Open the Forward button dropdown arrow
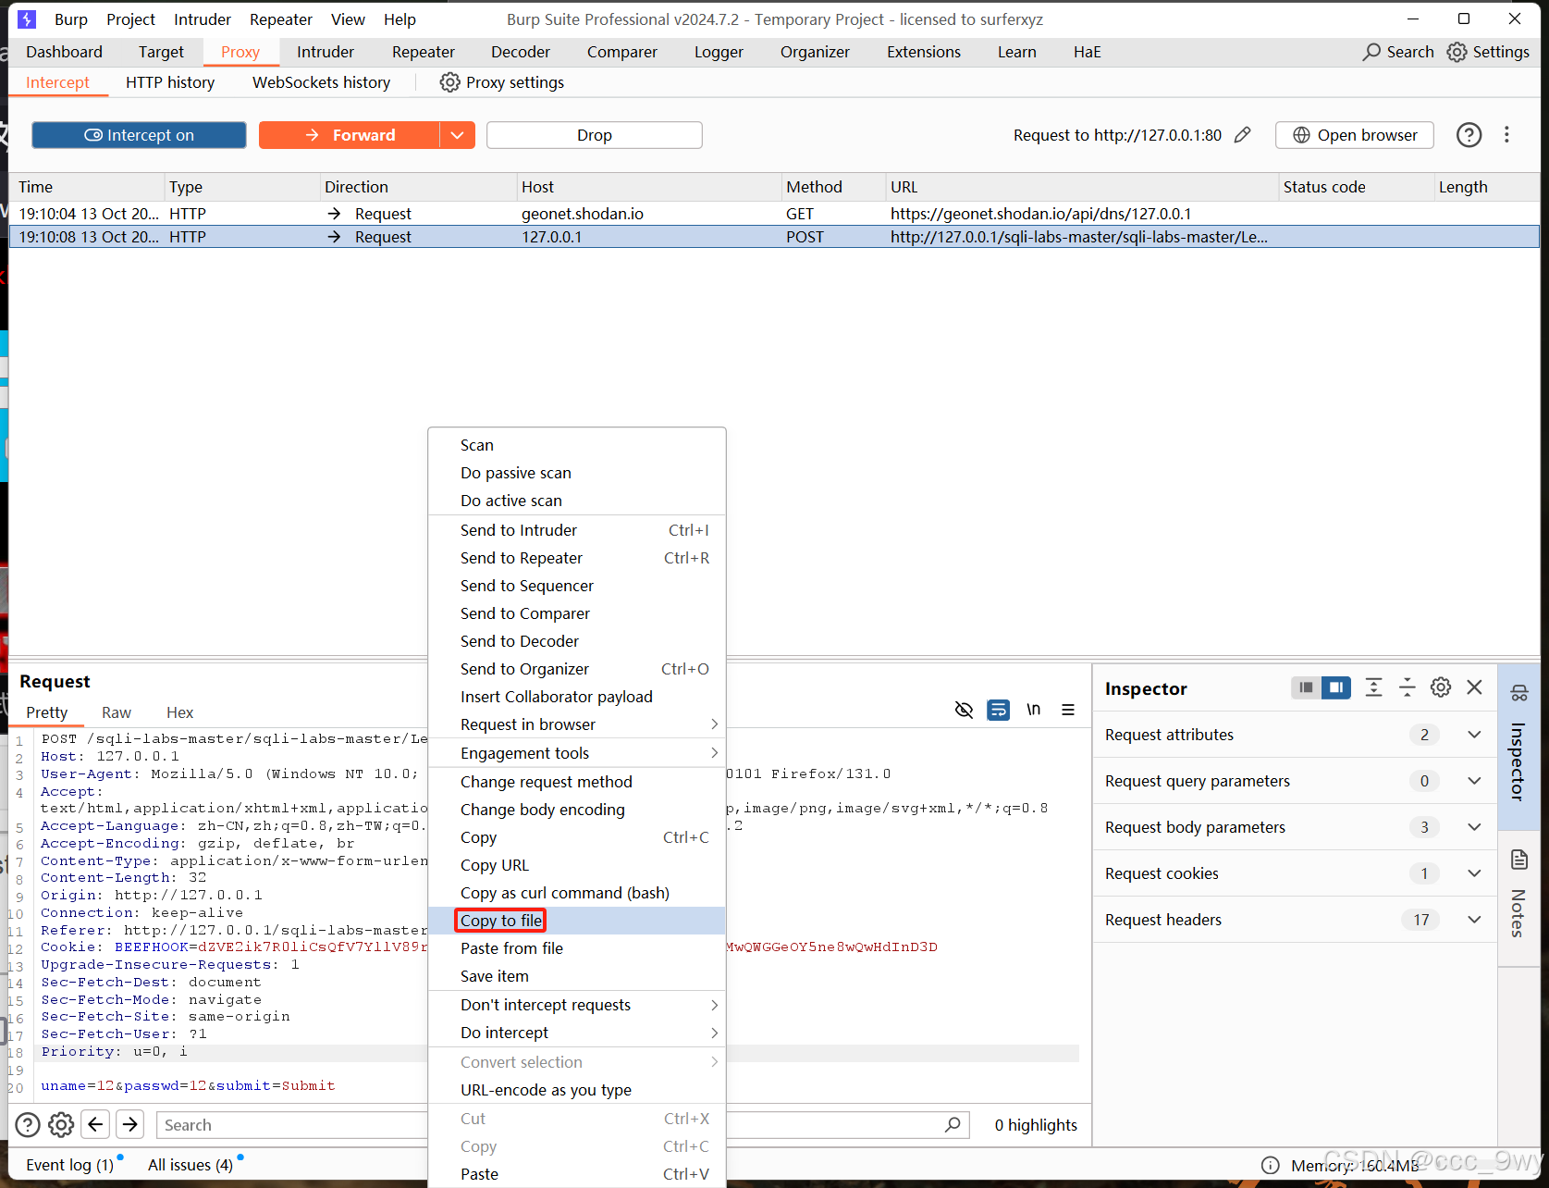Viewport: 1549px width, 1188px height. click(x=457, y=134)
